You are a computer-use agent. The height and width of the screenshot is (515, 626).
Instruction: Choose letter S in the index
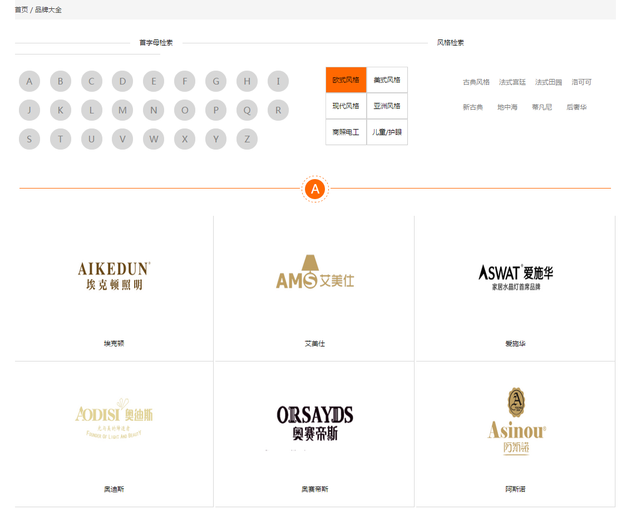coord(29,139)
